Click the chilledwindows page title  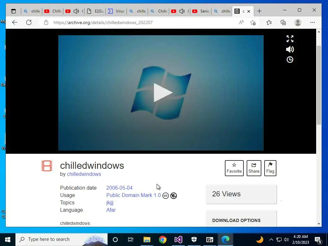coord(92,166)
